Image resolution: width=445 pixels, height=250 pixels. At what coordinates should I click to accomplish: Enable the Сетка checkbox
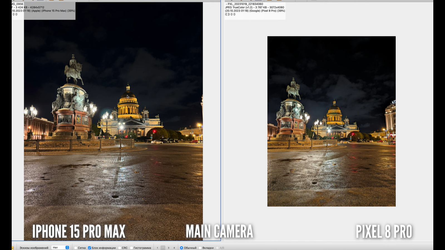point(76,248)
